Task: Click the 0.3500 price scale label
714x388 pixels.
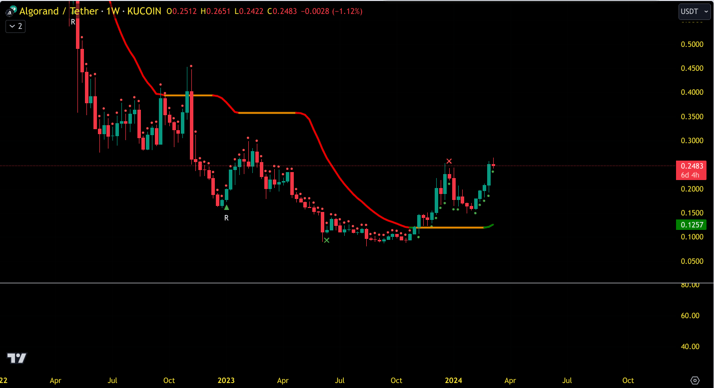Action: 692,117
